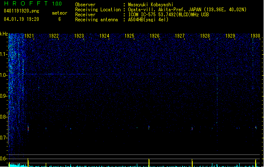Image resolution: width=264 pixels, height=167 pixels.
Task: Select the filename 0401191920.png
Action: pyautogui.click(x=21, y=11)
